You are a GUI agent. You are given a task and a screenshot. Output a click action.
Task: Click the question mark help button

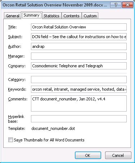click(x=116, y=5)
